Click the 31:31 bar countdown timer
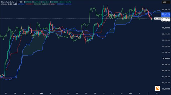 164,20
